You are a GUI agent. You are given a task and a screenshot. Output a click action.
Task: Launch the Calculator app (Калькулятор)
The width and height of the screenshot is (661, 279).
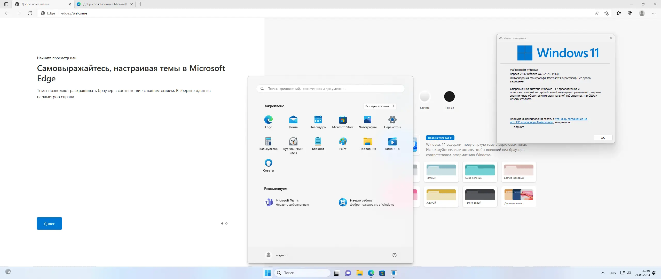(268, 142)
